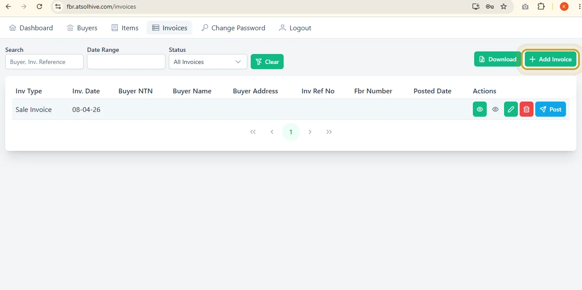Post the Sale Invoice
The image size is (582, 290).
(x=550, y=109)
